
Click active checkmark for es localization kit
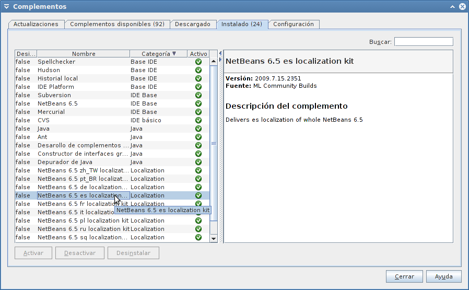click(198, 195)
